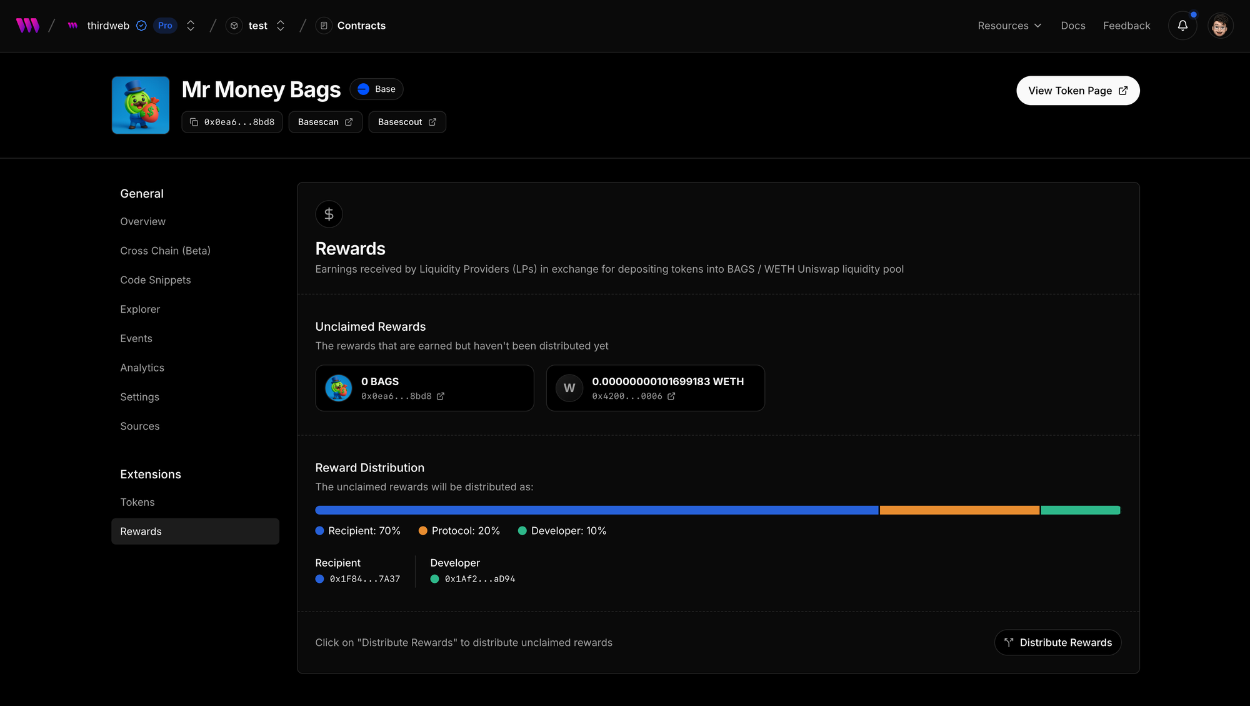1250x706 pixels.
Task: Copy contract address 0x0ea6...8bd8
Action: pos(232,122)
